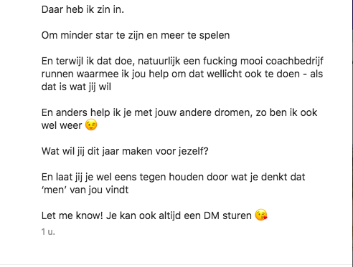Click the word 'spelen'
Image resolution: width=353 pixels, height=267 pixels.
pyautogui.click(x=215, y=36)
